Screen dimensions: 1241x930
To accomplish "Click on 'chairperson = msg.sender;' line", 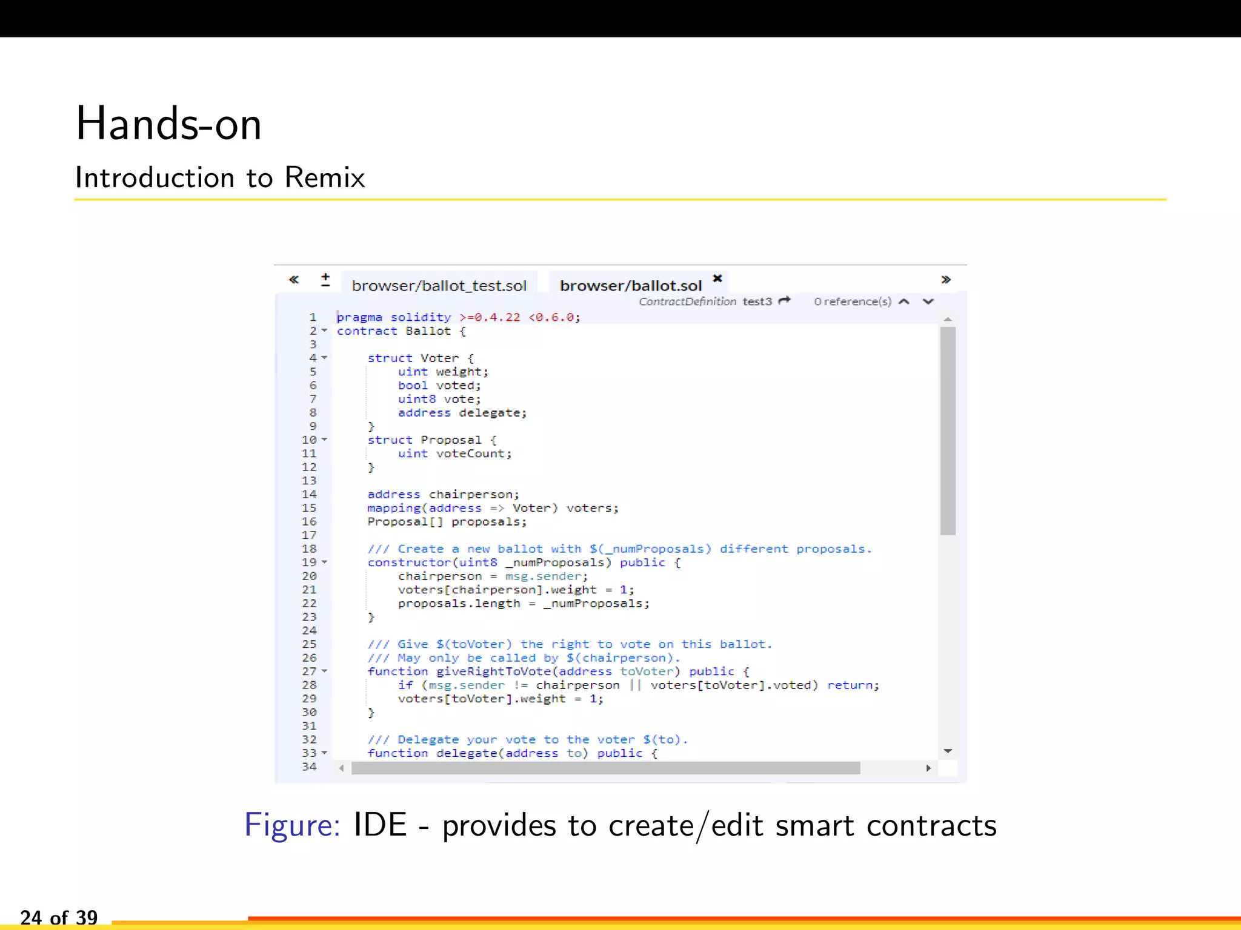I will tap(493, 576).
